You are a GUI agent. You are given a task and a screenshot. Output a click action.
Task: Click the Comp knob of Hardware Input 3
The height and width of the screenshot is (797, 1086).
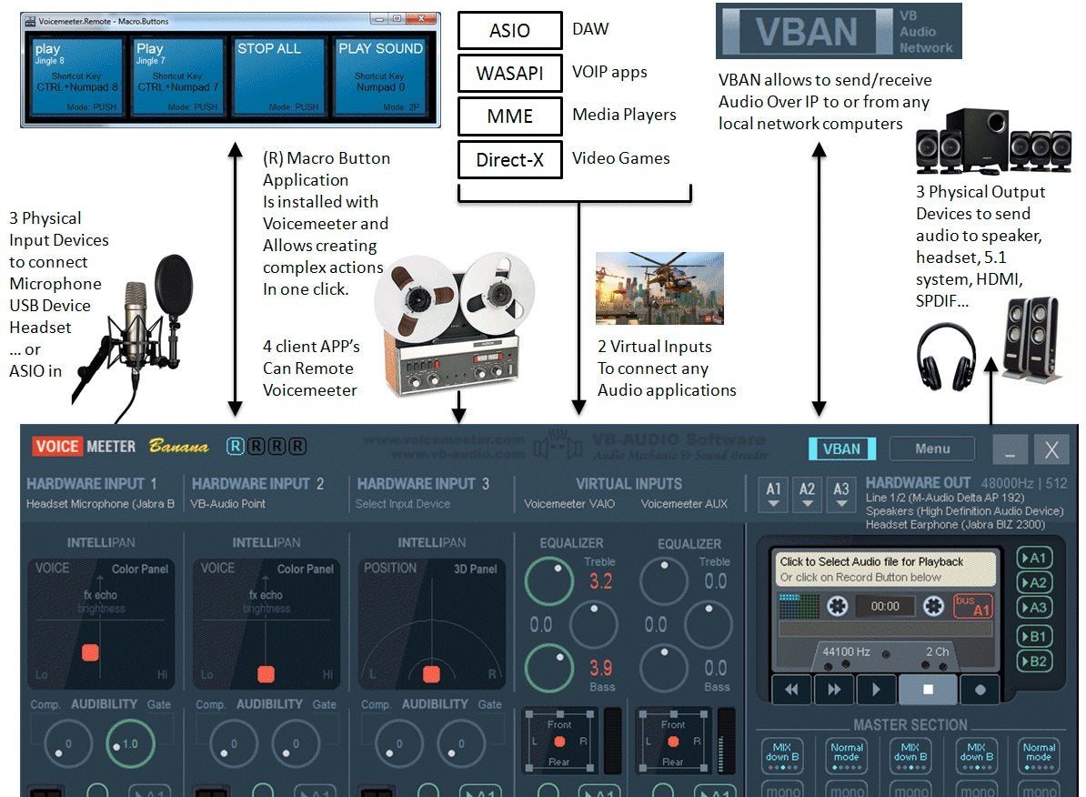[x=399, y=743]
